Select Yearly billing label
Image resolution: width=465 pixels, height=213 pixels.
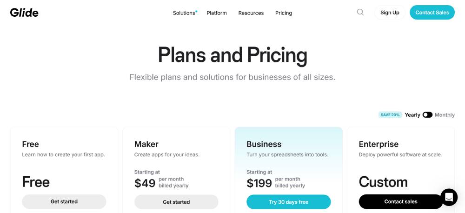coord(412,115)
